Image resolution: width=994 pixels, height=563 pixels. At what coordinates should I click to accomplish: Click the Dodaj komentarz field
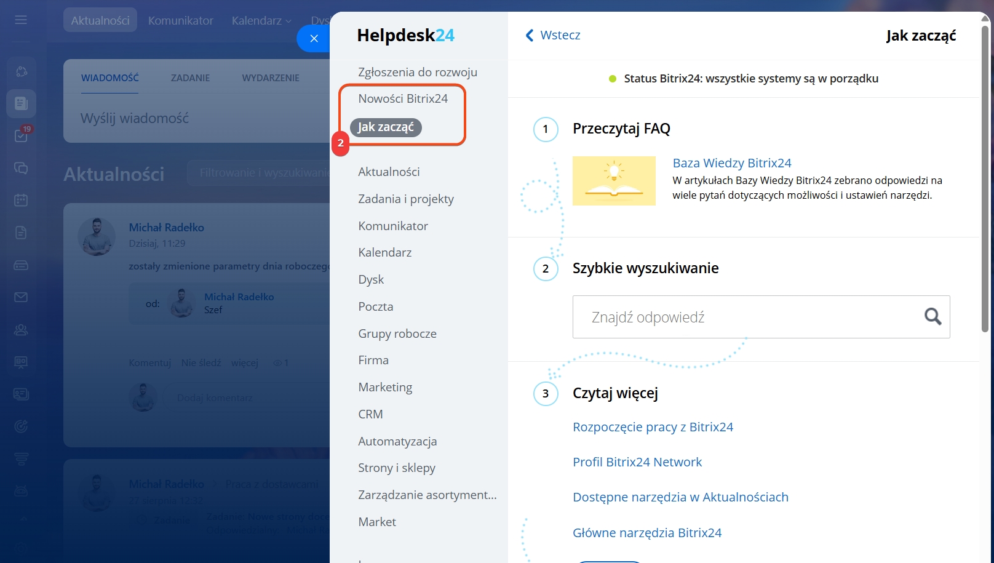coord(246,398)
